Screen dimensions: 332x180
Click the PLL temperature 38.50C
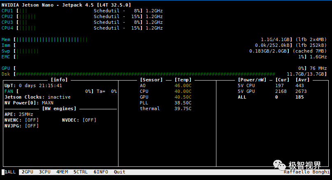pyautogui.click(x=183, y=103)
